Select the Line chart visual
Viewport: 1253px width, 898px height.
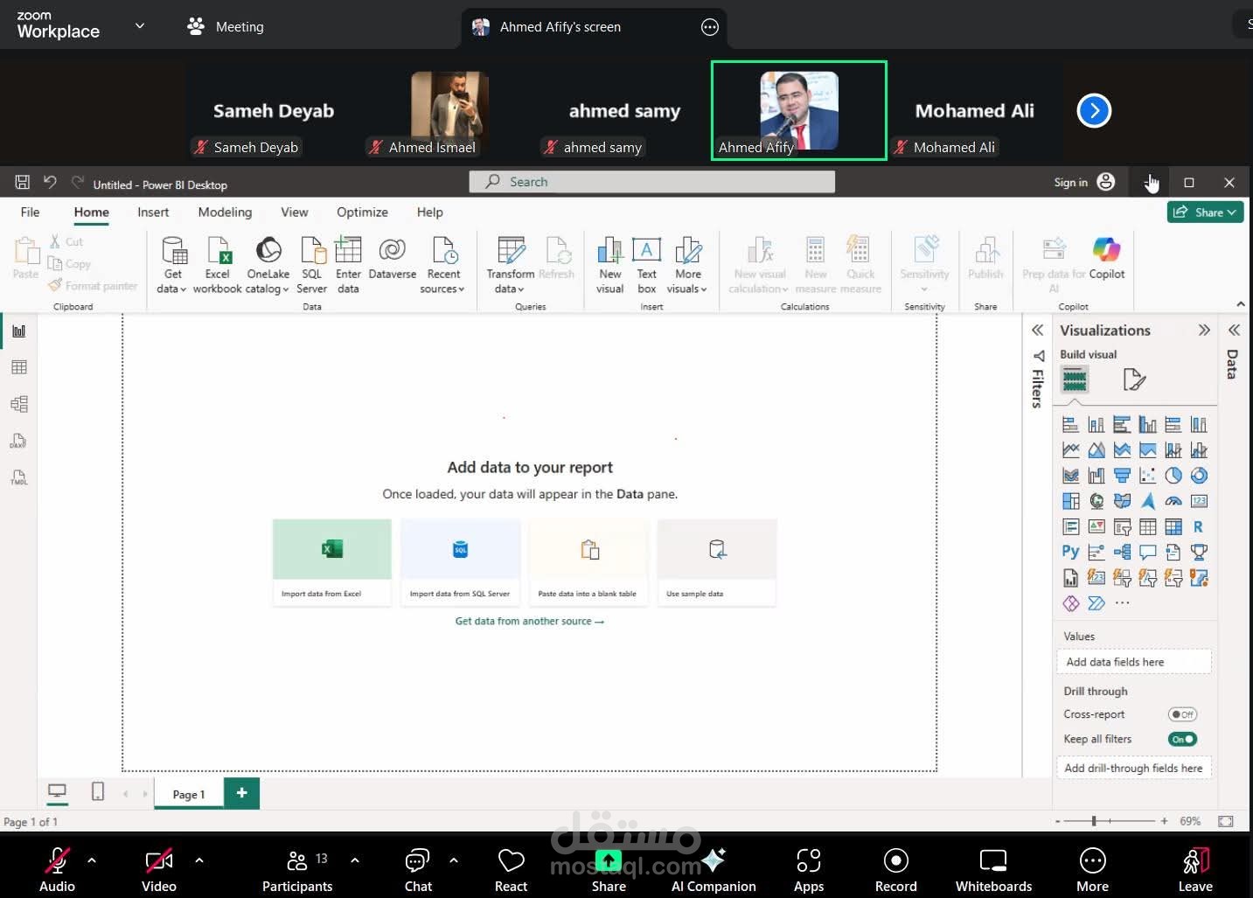tap(1070, 450)
